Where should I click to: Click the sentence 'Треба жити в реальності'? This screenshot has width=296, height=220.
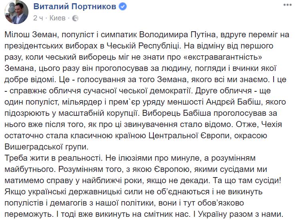pos(53,158)
